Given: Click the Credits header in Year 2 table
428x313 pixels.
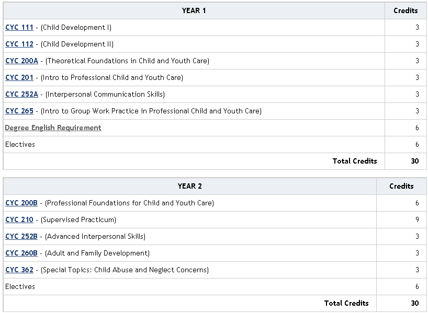Looking at the screenshot, I should click(401, 186).
